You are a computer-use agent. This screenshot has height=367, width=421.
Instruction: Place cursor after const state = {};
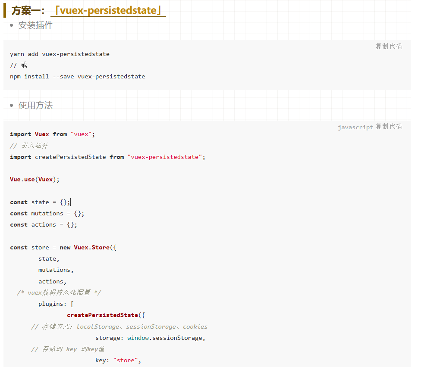(71, 202)
